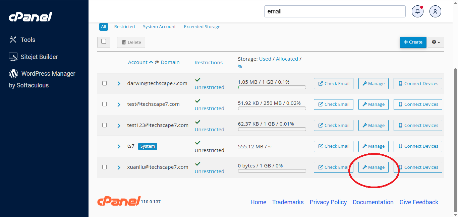
Task: Open the gear settings dropdown
Action: coord(436,42)
